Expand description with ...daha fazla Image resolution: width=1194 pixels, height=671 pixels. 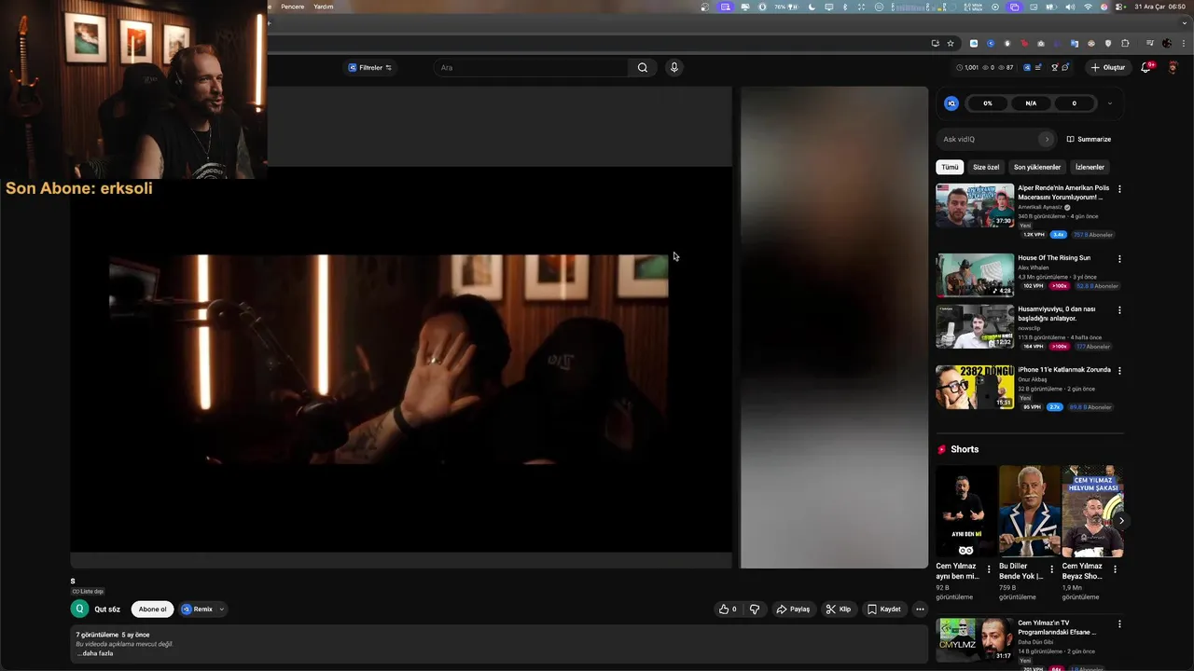tap(95, 653)
